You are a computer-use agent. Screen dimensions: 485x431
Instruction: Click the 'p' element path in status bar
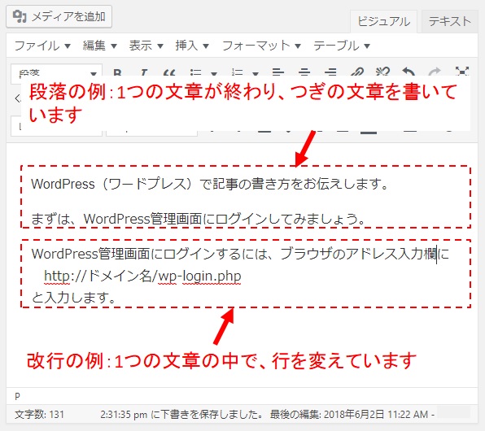17,396
